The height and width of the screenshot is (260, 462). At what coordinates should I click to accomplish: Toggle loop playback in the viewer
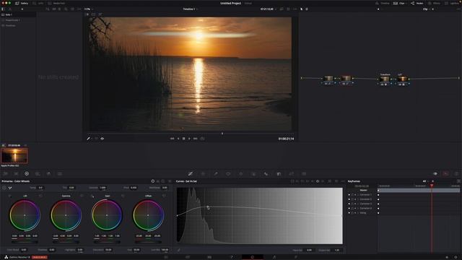click(x=202, y=139)
